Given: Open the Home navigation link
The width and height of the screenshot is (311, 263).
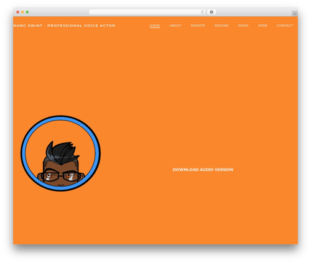Looking at the screenshot, I should tap(155, 25).
